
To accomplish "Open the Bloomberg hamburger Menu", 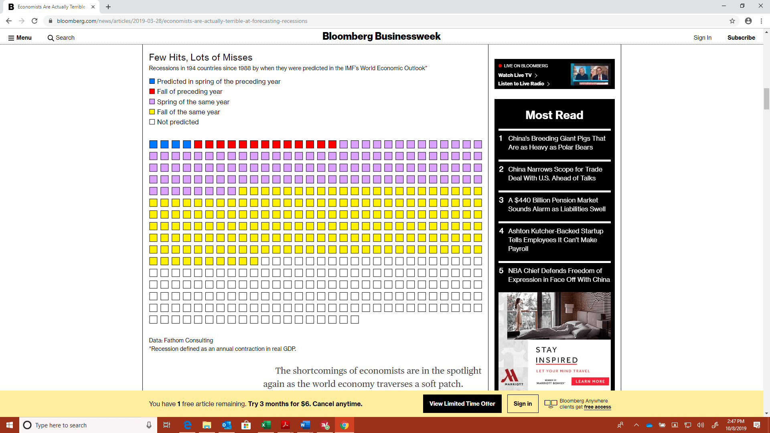I will coord(20,38).
